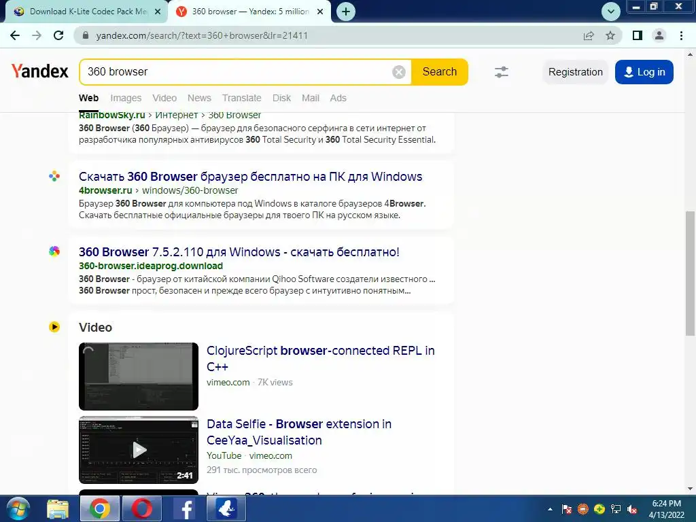The height and width of the screenshot is (522, 696).
Task: Click the vimeo.com source under ClojureScript video
Action: coord(228,383)
